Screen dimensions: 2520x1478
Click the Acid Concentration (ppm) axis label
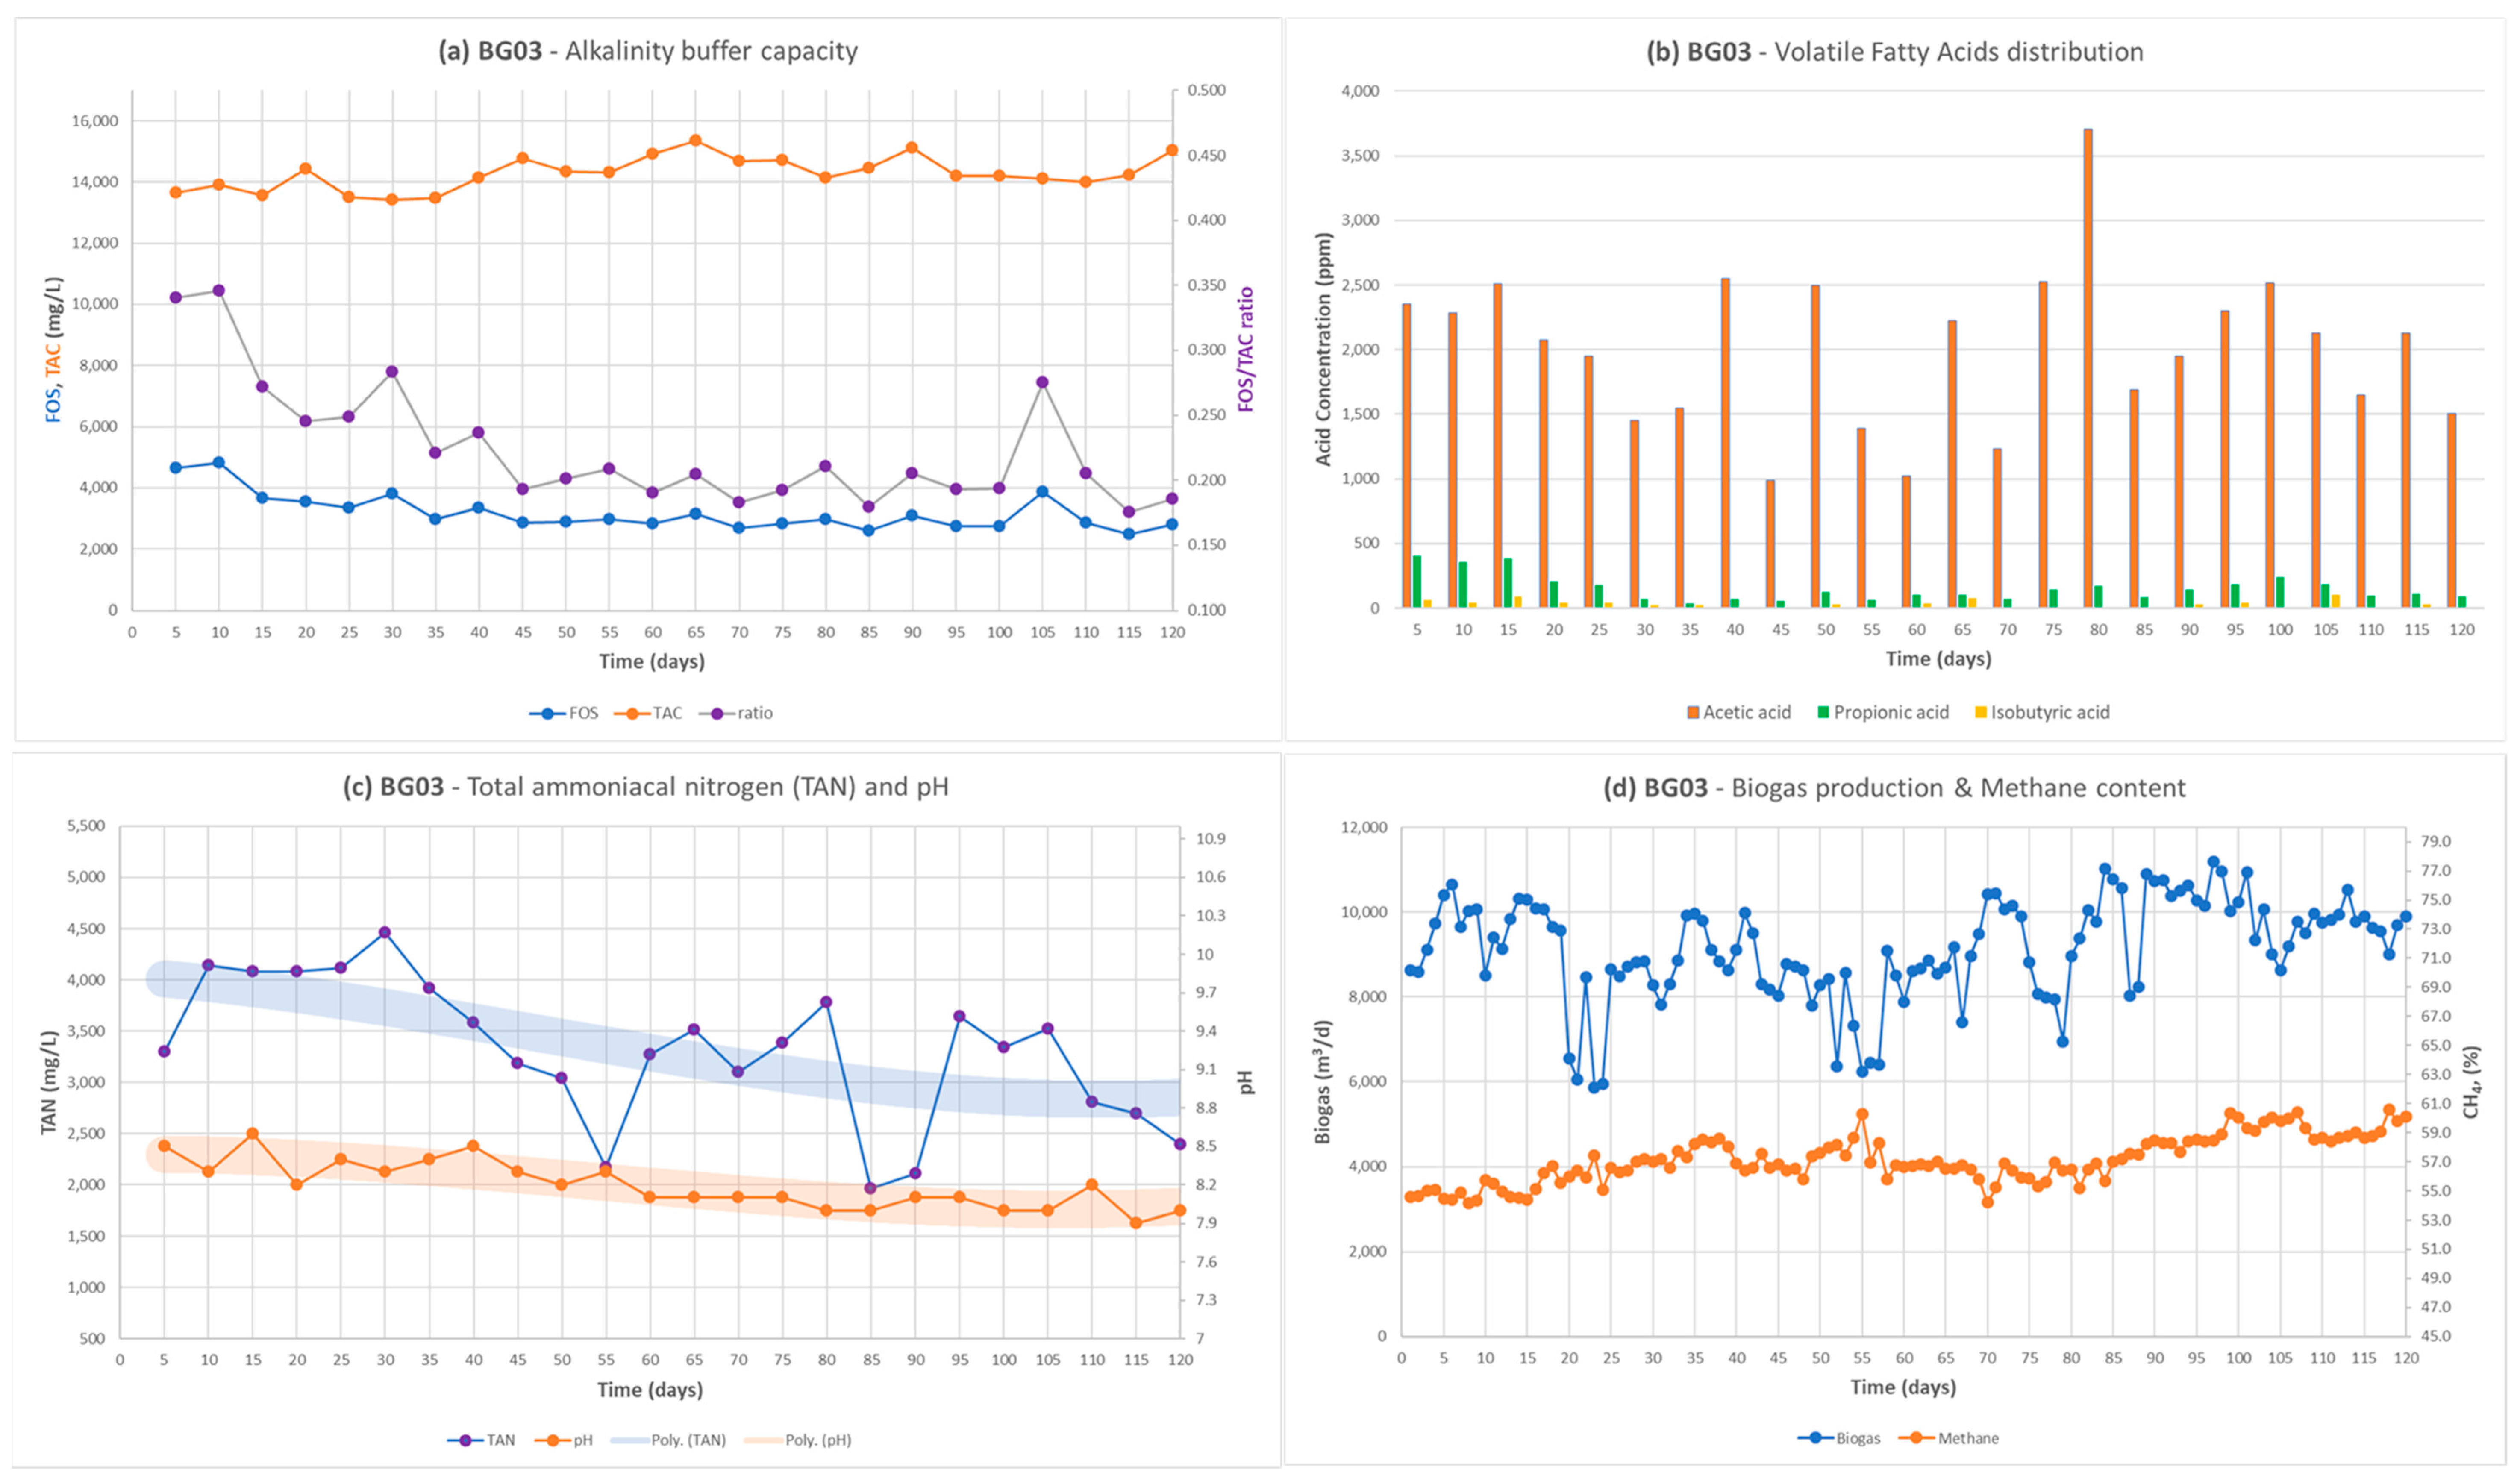(x=1323, y=349)
